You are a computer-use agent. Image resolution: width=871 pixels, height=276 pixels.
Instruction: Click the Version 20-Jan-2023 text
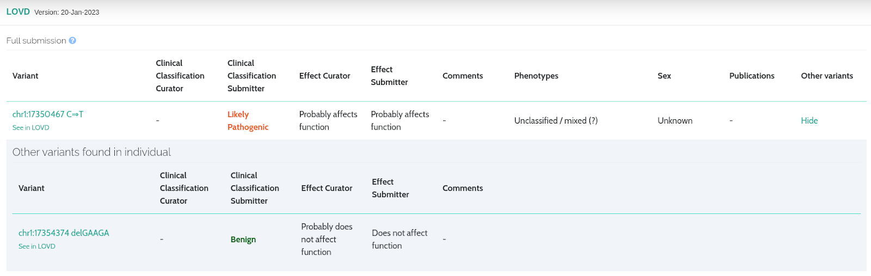point(67,13)
